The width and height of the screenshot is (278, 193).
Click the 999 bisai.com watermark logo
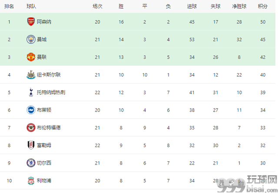pyautogui.click(x=248, y=184)
